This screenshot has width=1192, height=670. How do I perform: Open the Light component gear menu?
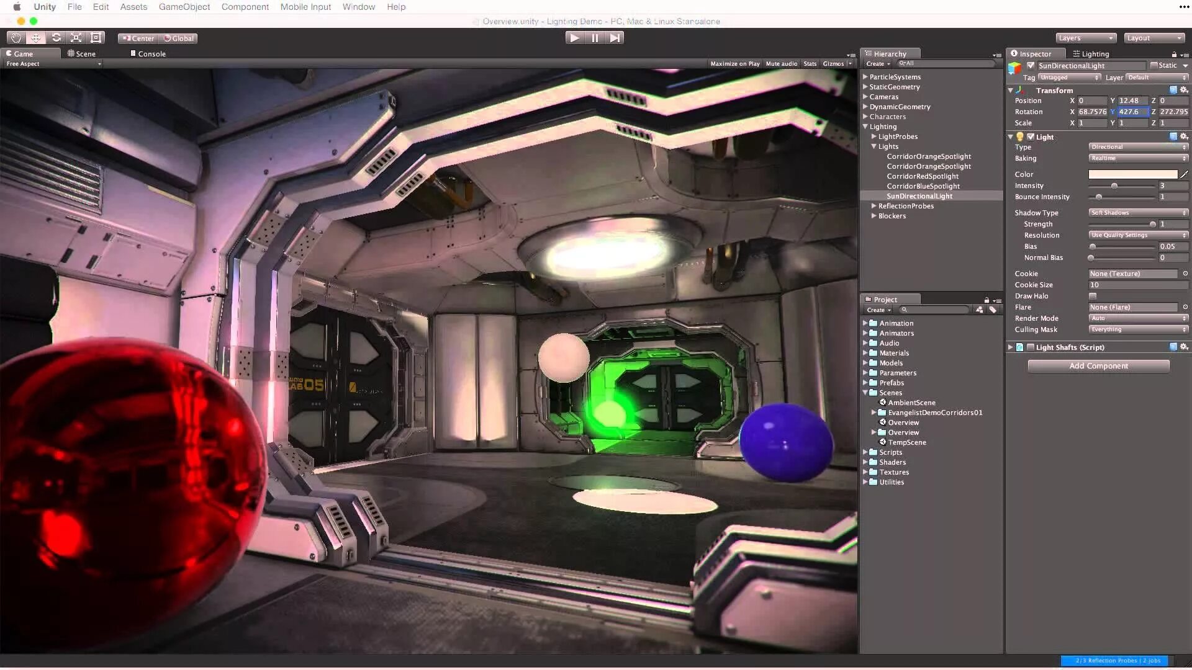tap(1183, 136)
